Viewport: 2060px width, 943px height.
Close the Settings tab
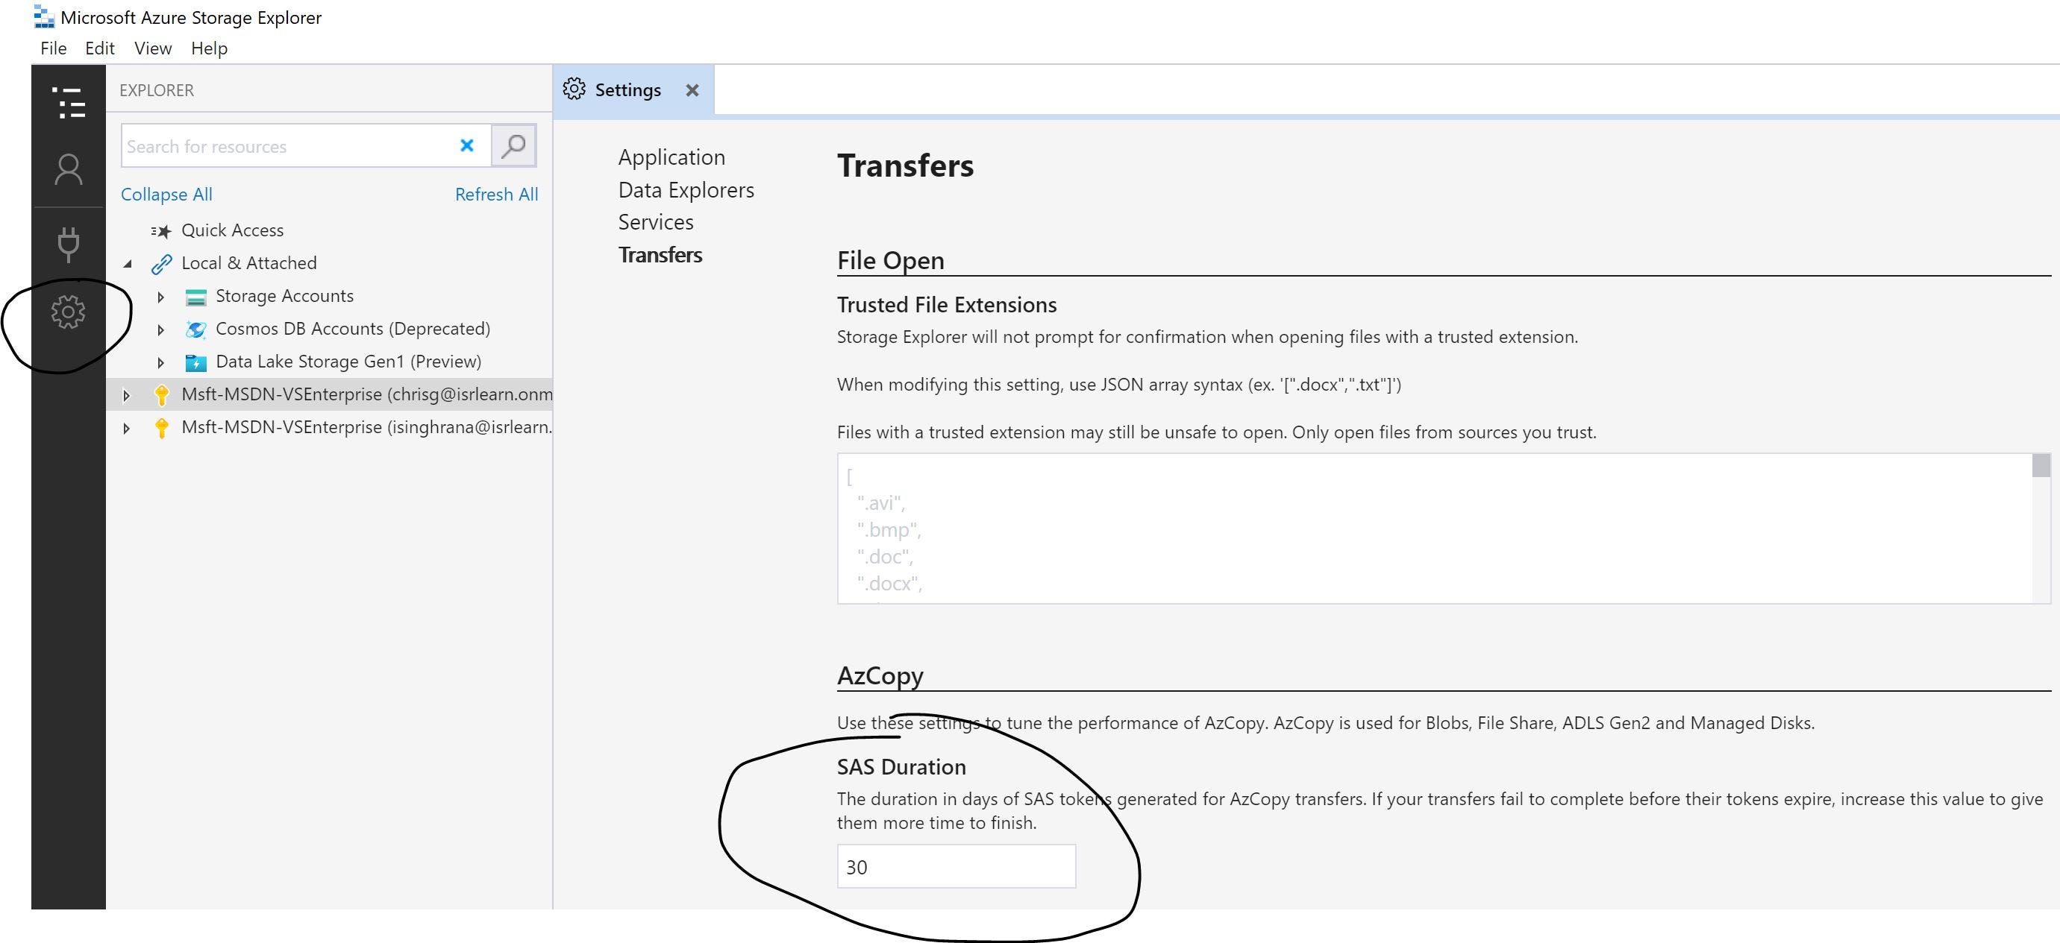692,90
